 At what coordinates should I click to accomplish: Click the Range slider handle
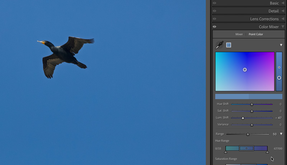[248, 134]
